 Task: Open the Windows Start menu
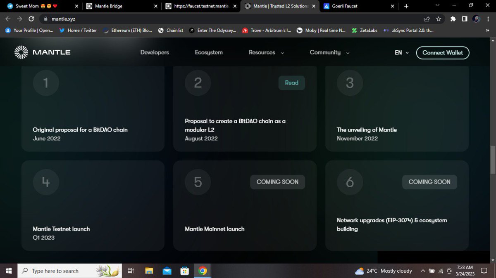pyautogui.click(x=9, y=271)
